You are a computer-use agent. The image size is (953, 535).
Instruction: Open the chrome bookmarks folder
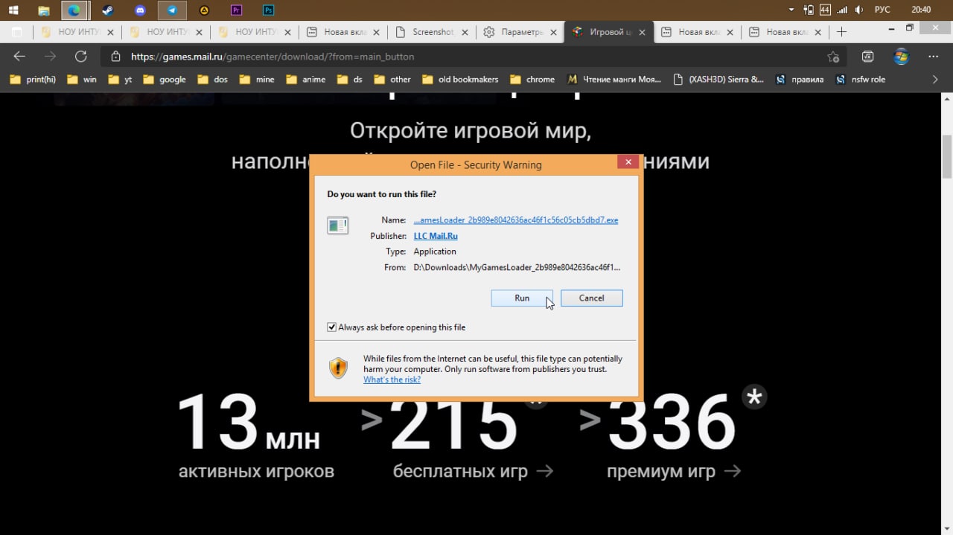[532, 80]
